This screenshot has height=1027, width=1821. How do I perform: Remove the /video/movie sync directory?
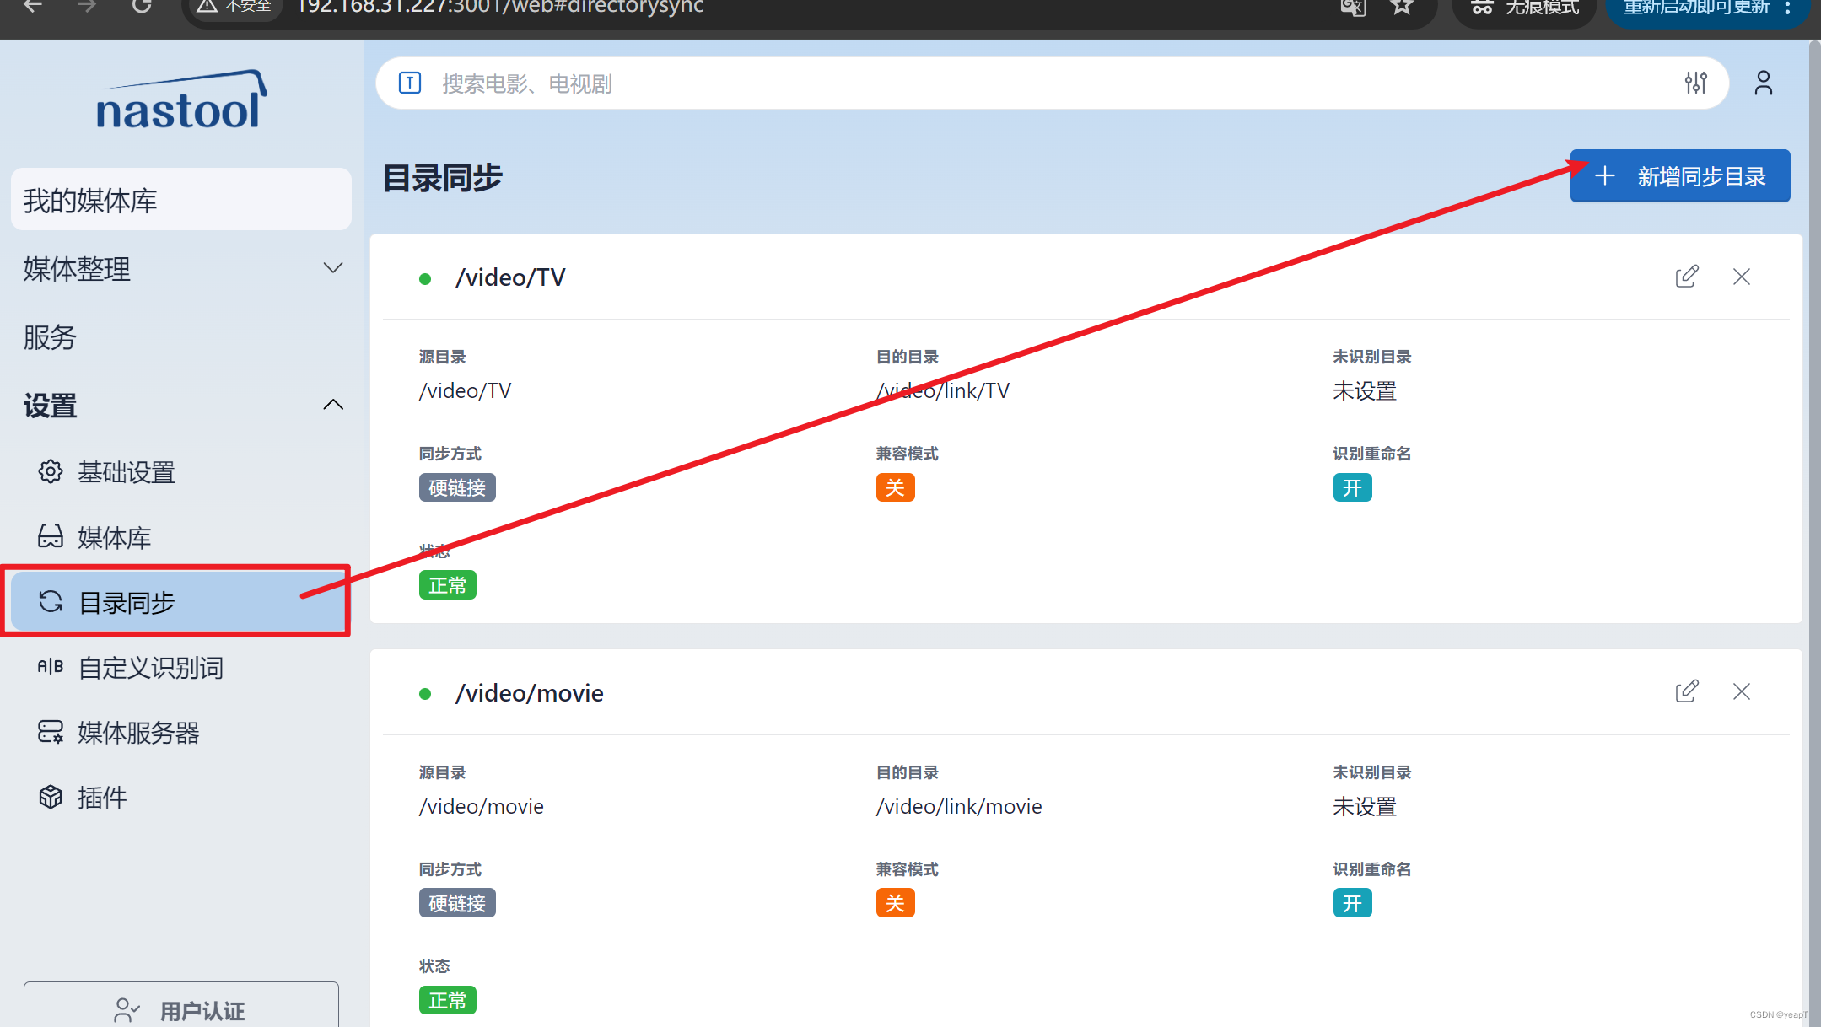click(1741, 691)
